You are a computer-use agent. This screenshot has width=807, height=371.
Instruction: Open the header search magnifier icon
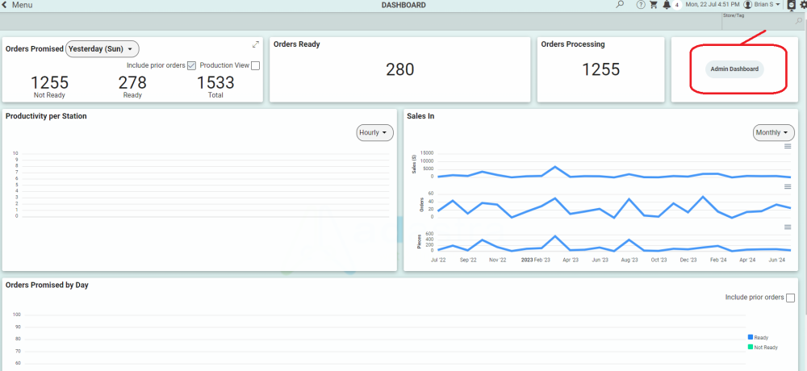620,5
